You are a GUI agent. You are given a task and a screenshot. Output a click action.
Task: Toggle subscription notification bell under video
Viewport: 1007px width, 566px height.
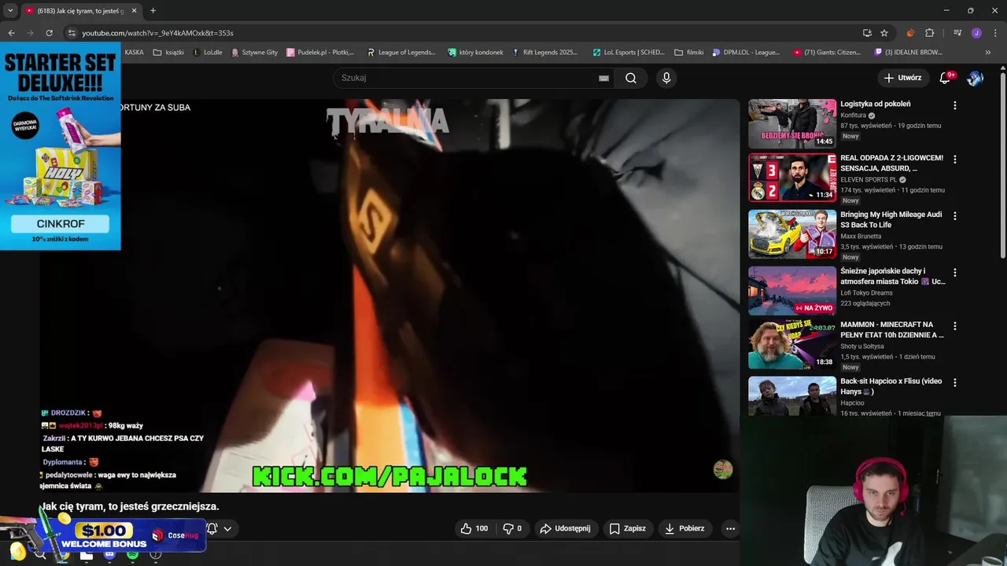(x=212, y=528)
